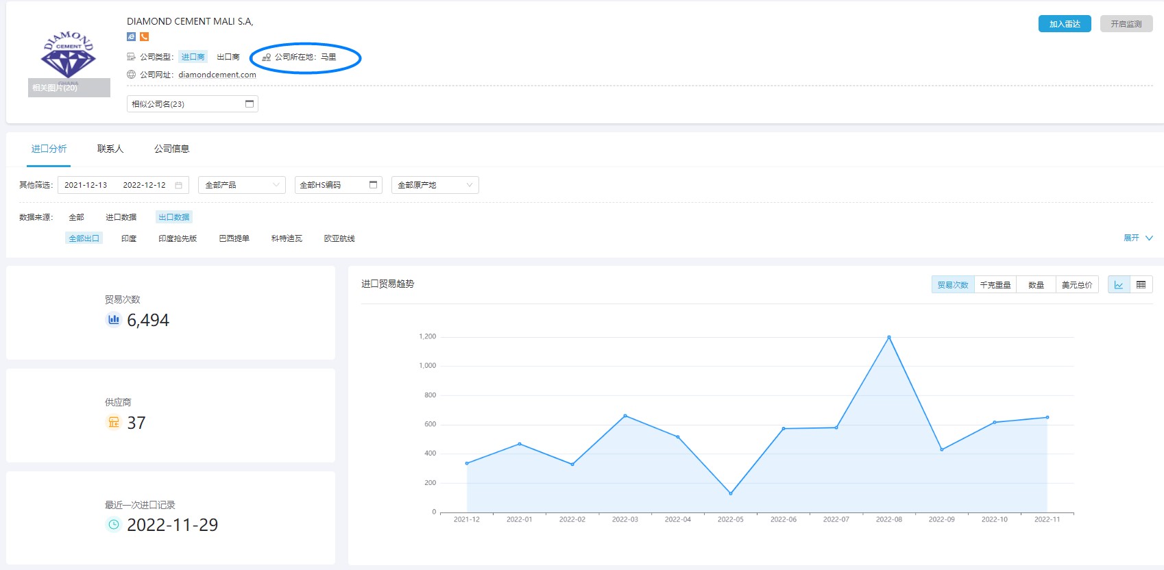Show chart by 千克重量
Image resolution: width=1164 pixels, height=570 pixels.
995,285
